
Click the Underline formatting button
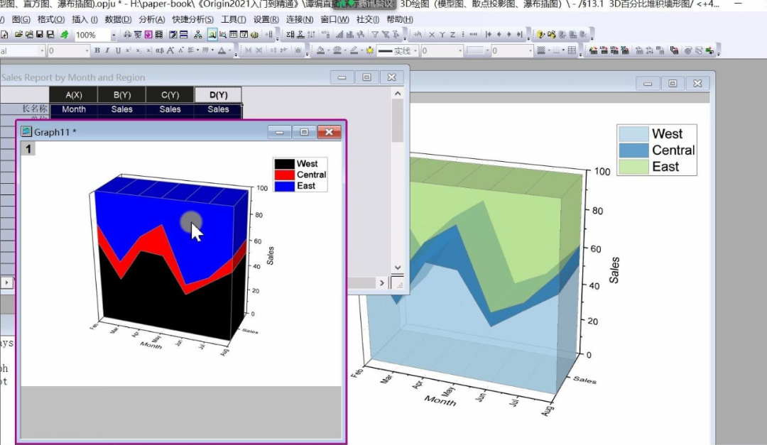[x=117, y=50]
